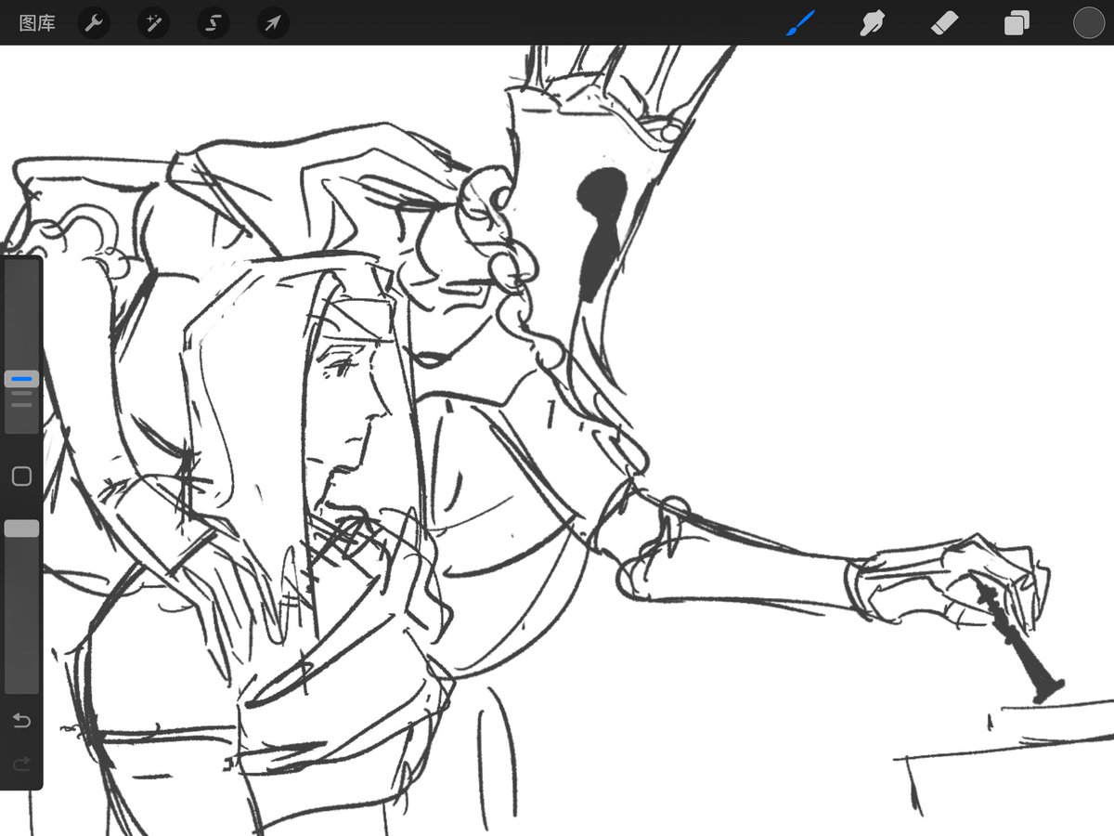Select the Eraser tool
This screenshot has width=1114, height=836.
(945, 23)
